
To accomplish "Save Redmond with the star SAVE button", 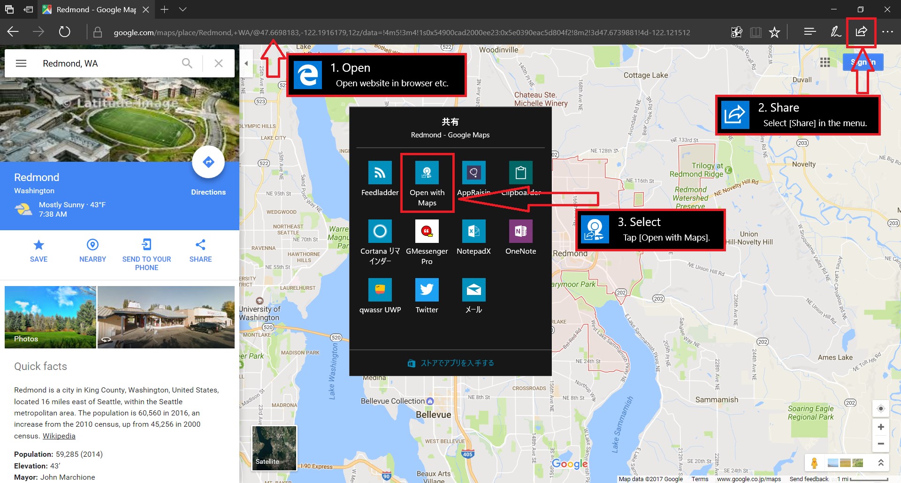I will tap(38, 250).
